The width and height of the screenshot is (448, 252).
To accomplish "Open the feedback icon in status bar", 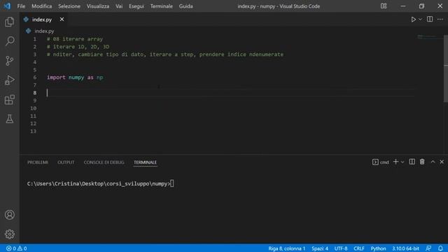I will point(428,248).
